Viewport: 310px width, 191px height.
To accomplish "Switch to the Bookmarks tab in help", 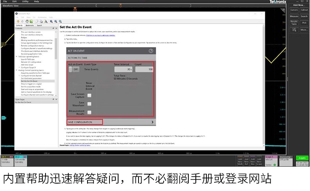I will [x=29, y=25].
